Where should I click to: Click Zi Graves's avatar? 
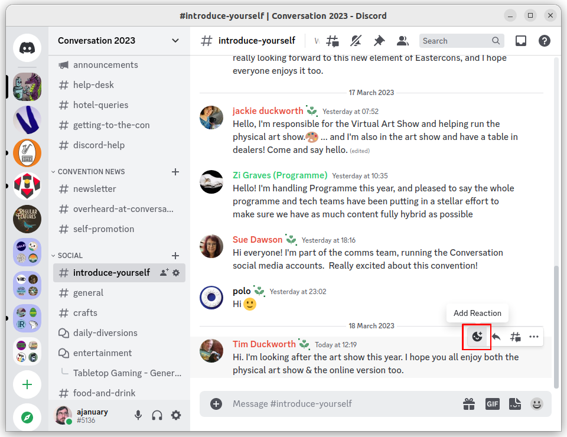(x=211, y=182)
